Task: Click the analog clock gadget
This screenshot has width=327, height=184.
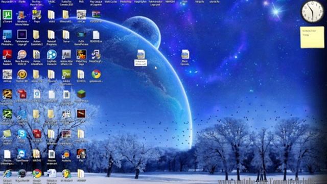Action: click(x=312, y=12)
